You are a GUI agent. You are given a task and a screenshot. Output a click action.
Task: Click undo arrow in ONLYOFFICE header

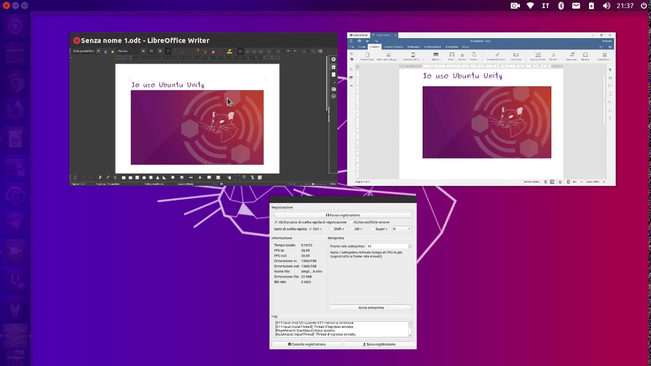coord(367,41)
